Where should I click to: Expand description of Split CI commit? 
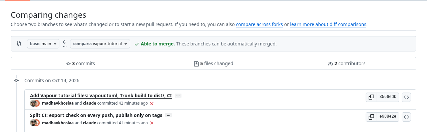click(x=169, y=116)
